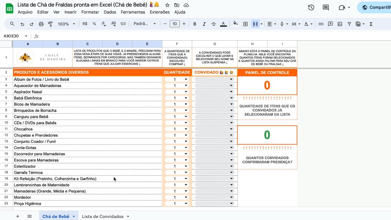
Task: Open the Editar menu
Action: [43, 12]
